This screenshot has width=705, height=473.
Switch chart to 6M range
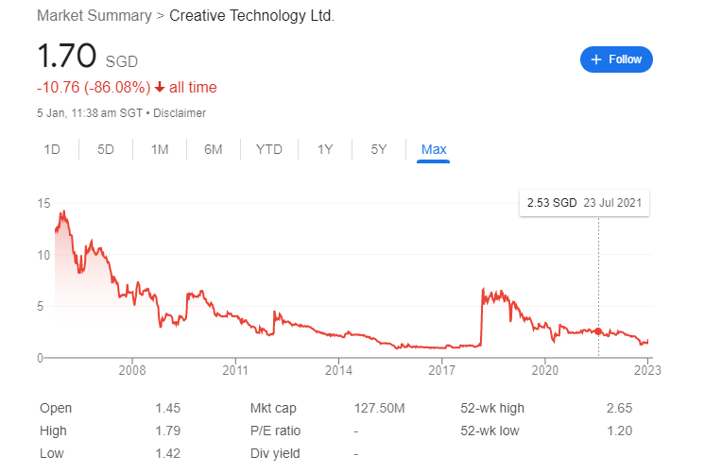214,149
